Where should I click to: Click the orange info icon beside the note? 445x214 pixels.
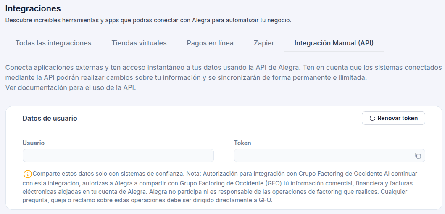tap(27, 174)
